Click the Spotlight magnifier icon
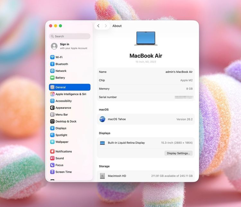This screenshot has height=207, width=241. click(x=52, y=135)
